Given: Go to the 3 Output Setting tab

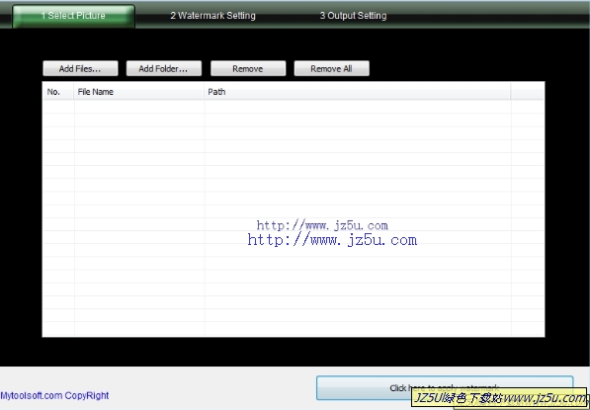Looking at the screenshot, I should point(353,16).
